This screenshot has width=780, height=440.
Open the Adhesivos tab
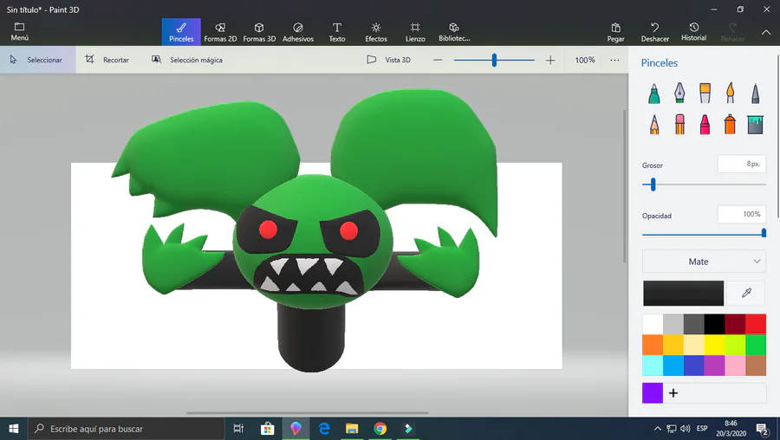(298, 32)
